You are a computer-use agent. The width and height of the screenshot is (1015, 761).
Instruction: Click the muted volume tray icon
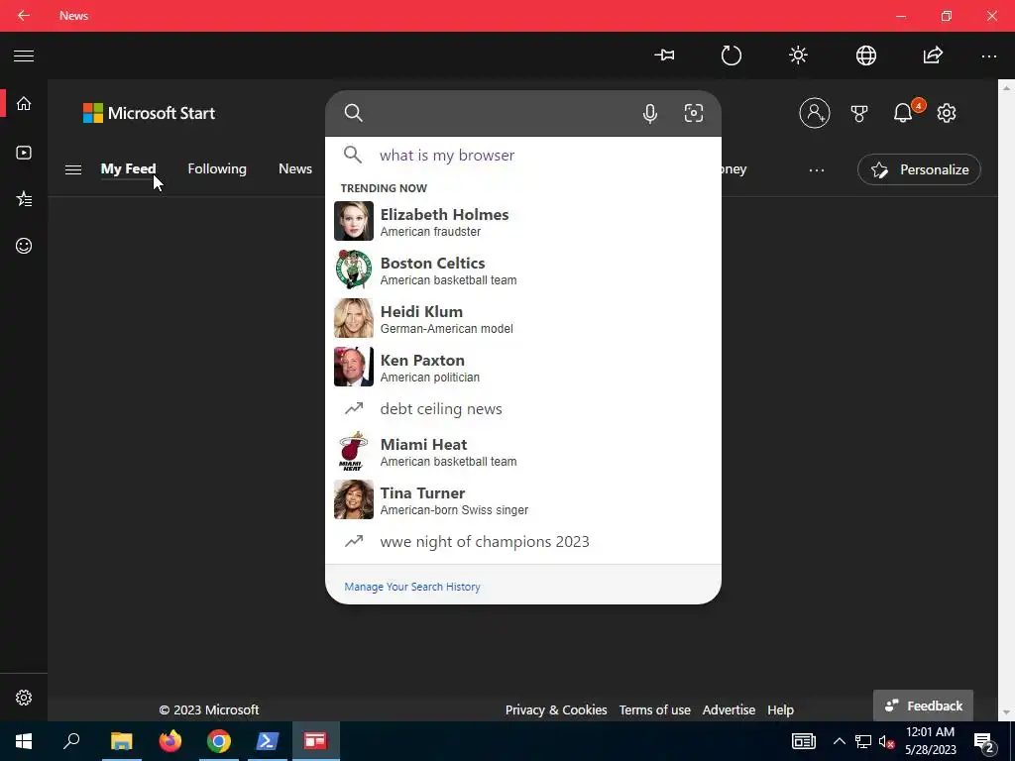click(x=886, y=742)
